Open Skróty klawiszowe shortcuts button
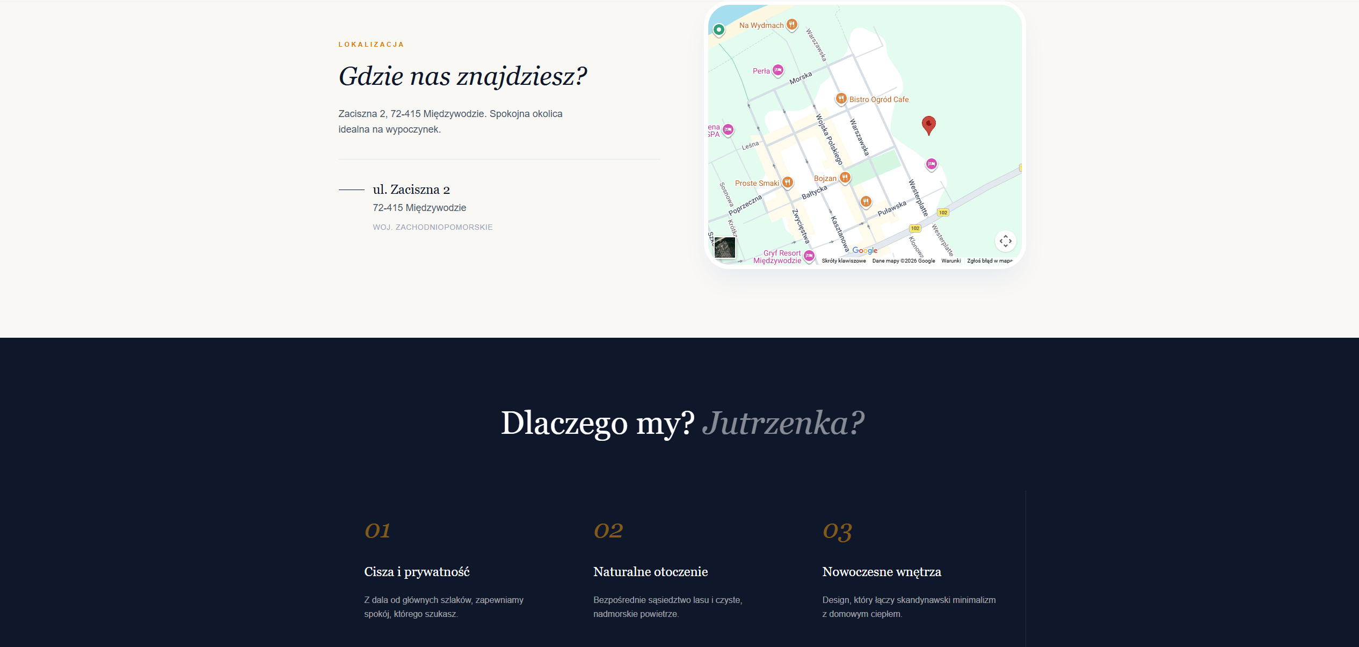Viewport: 1359px width, 647px height. coord(843,261)
